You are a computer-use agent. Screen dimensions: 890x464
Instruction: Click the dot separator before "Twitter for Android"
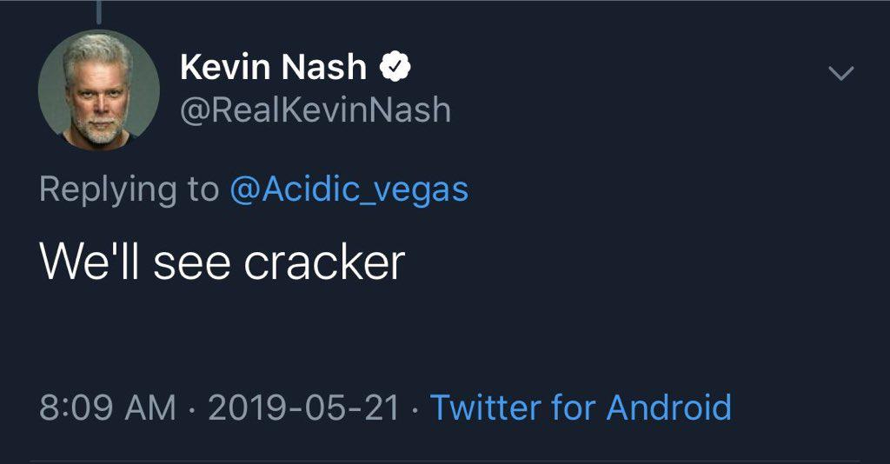point(415,407)
